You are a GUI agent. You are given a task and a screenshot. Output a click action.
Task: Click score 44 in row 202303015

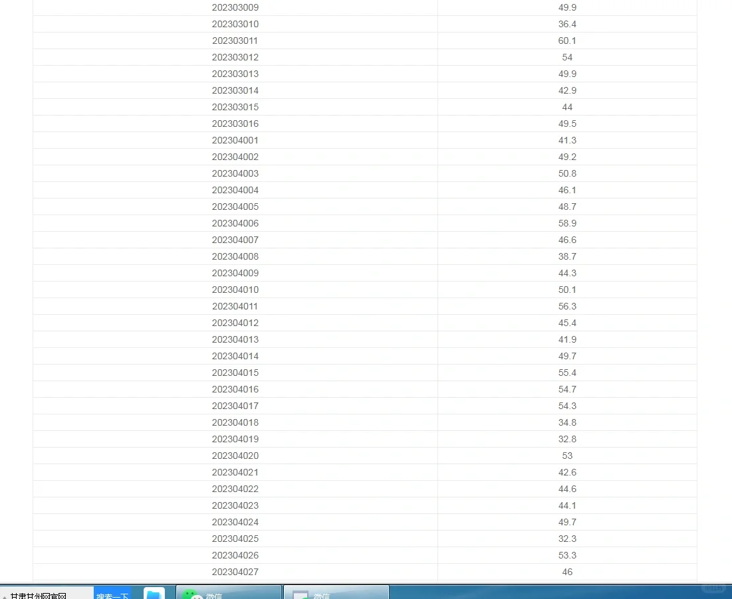567,107
